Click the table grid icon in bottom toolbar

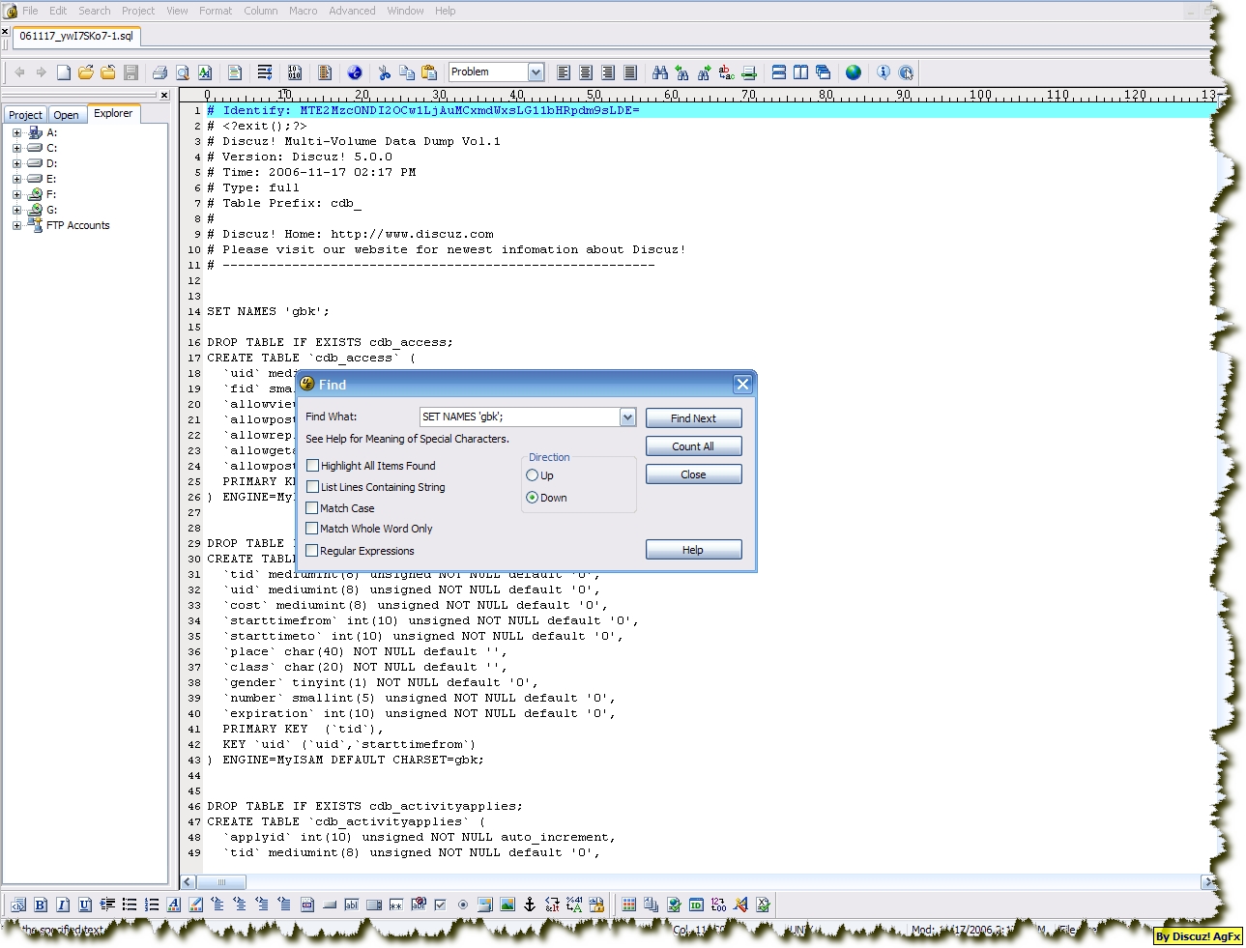629,905
